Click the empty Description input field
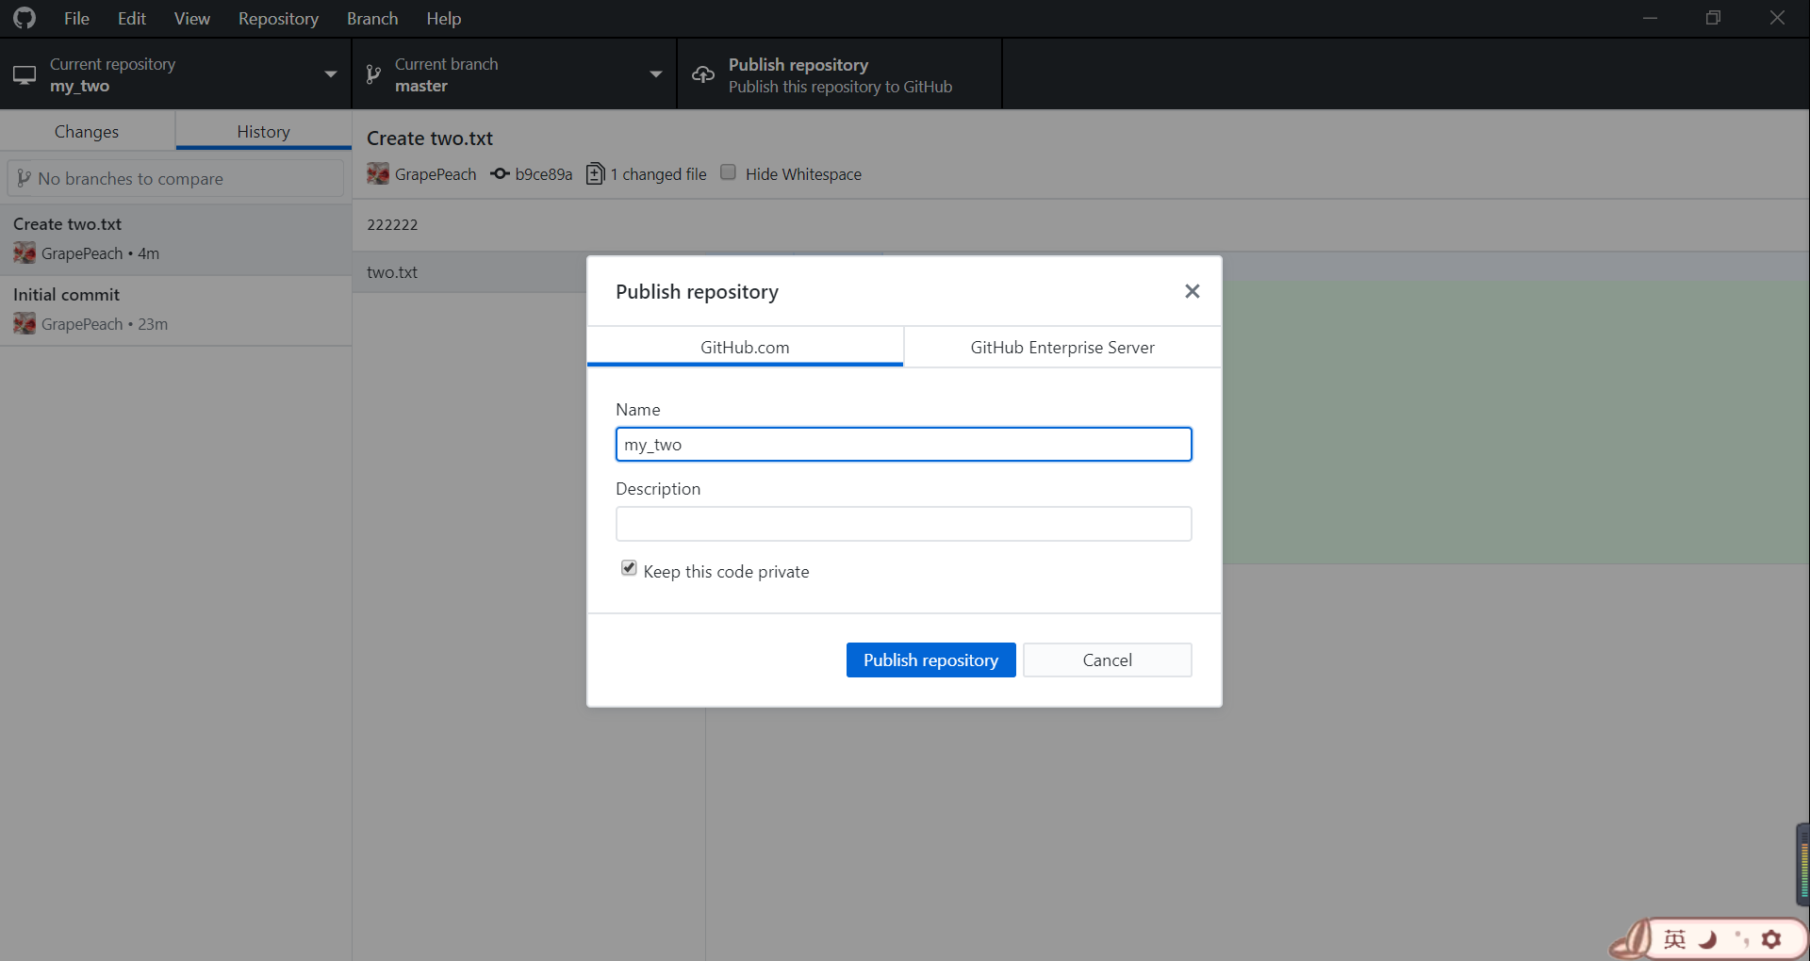The width and height of the screenshot is (1810, 961). (903, 523)
